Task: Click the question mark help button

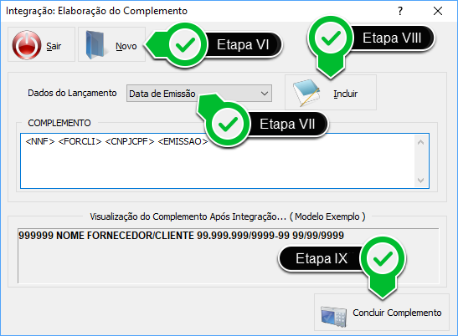Action: [400, 11]
